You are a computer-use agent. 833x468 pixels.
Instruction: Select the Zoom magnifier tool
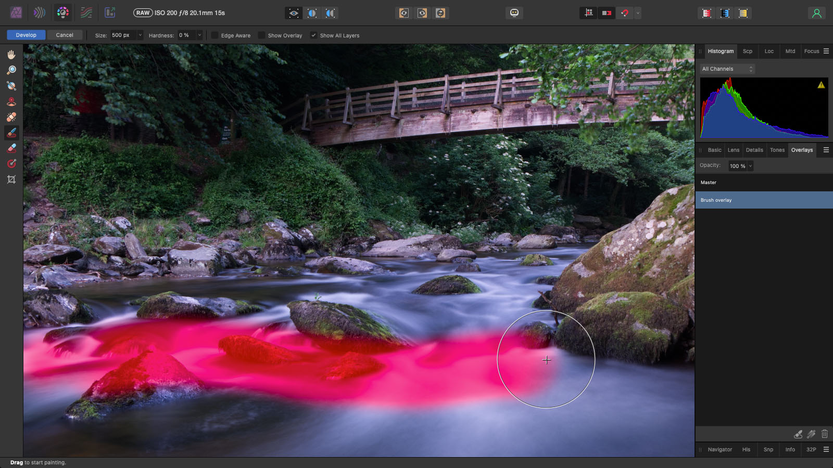(x=11, y=70)
